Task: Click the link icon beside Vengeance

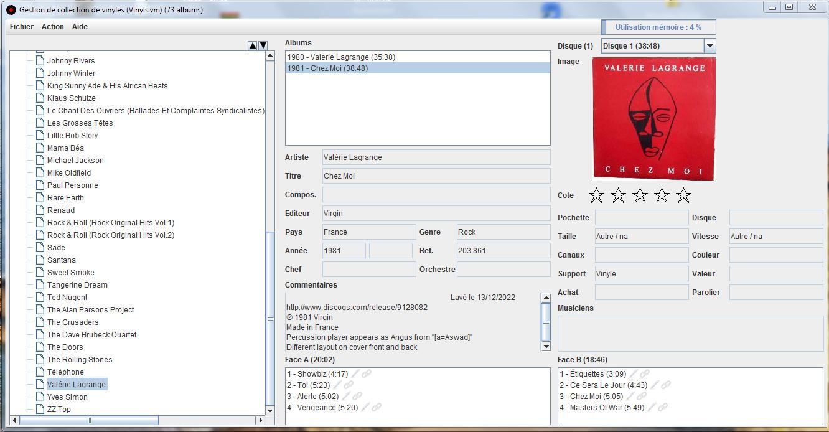Action: [377, 407]
